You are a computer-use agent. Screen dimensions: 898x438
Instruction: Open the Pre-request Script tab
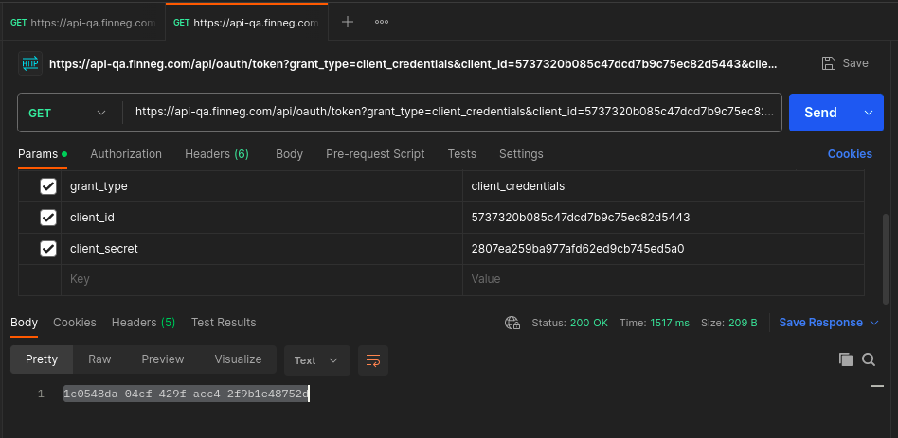[375, 153]
